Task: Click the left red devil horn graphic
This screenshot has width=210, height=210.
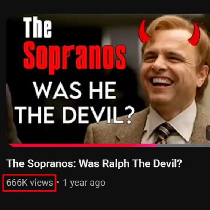Action: tap(144, 31)
